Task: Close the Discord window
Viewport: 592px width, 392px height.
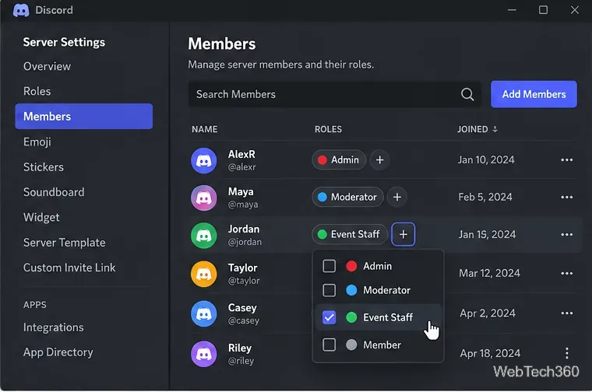Action: click(x=574, y=10)
